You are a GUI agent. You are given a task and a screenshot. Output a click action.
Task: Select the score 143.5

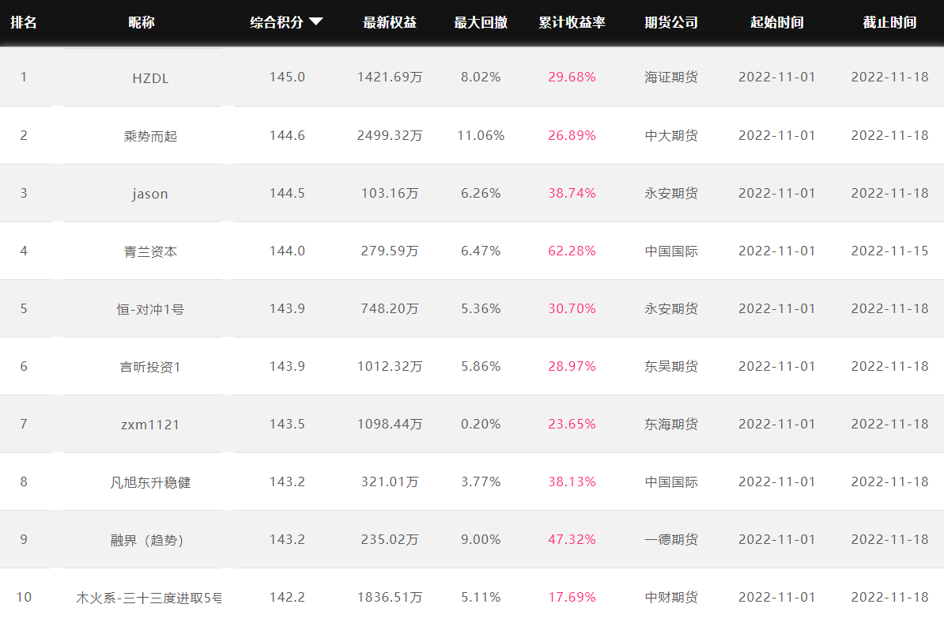pyautogui.click(x=287, y=425)
